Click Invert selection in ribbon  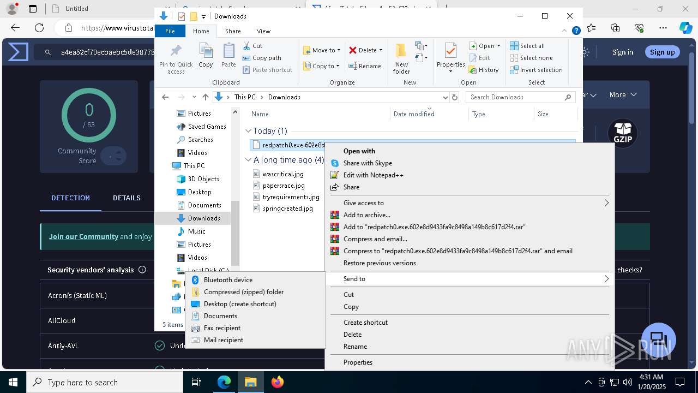(x=536, y=70)
